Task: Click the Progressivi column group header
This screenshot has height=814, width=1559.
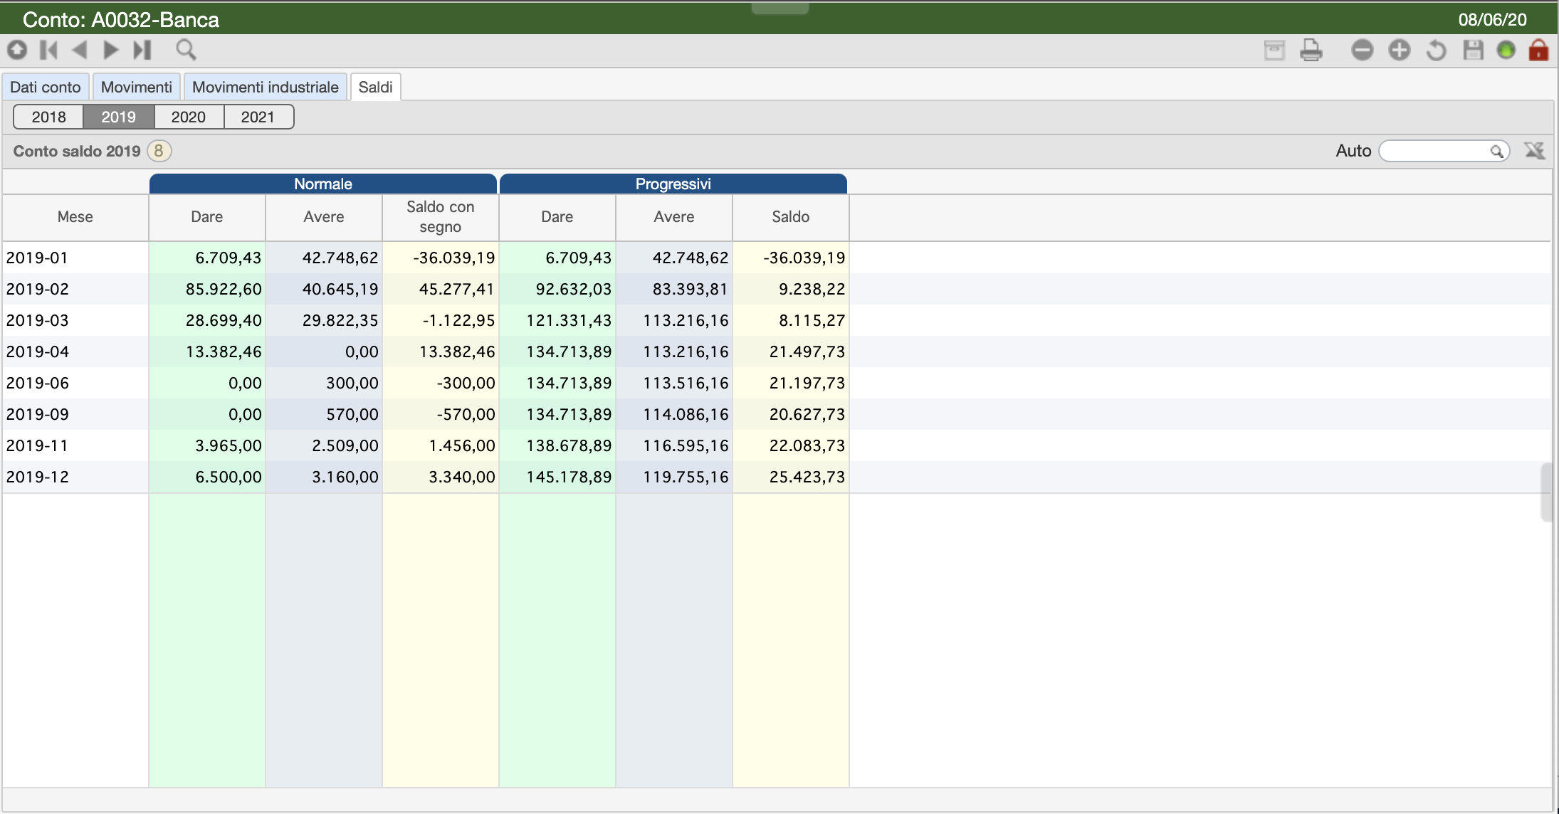Action: pyautogui.click(x=673, y=184)
